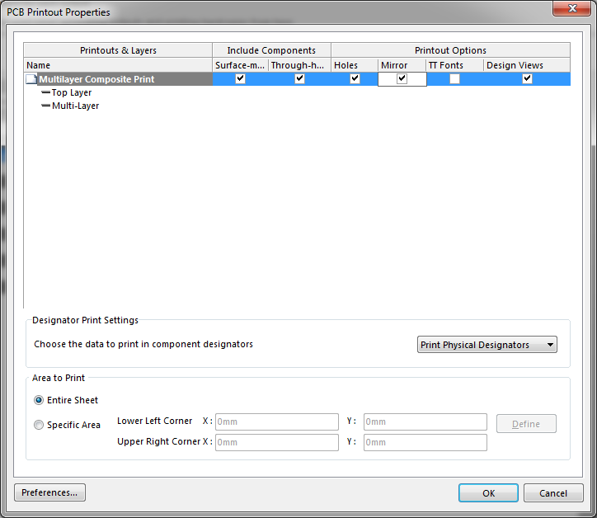
Task: Click the Surface-m... column header
Action: tap(240, 65)
